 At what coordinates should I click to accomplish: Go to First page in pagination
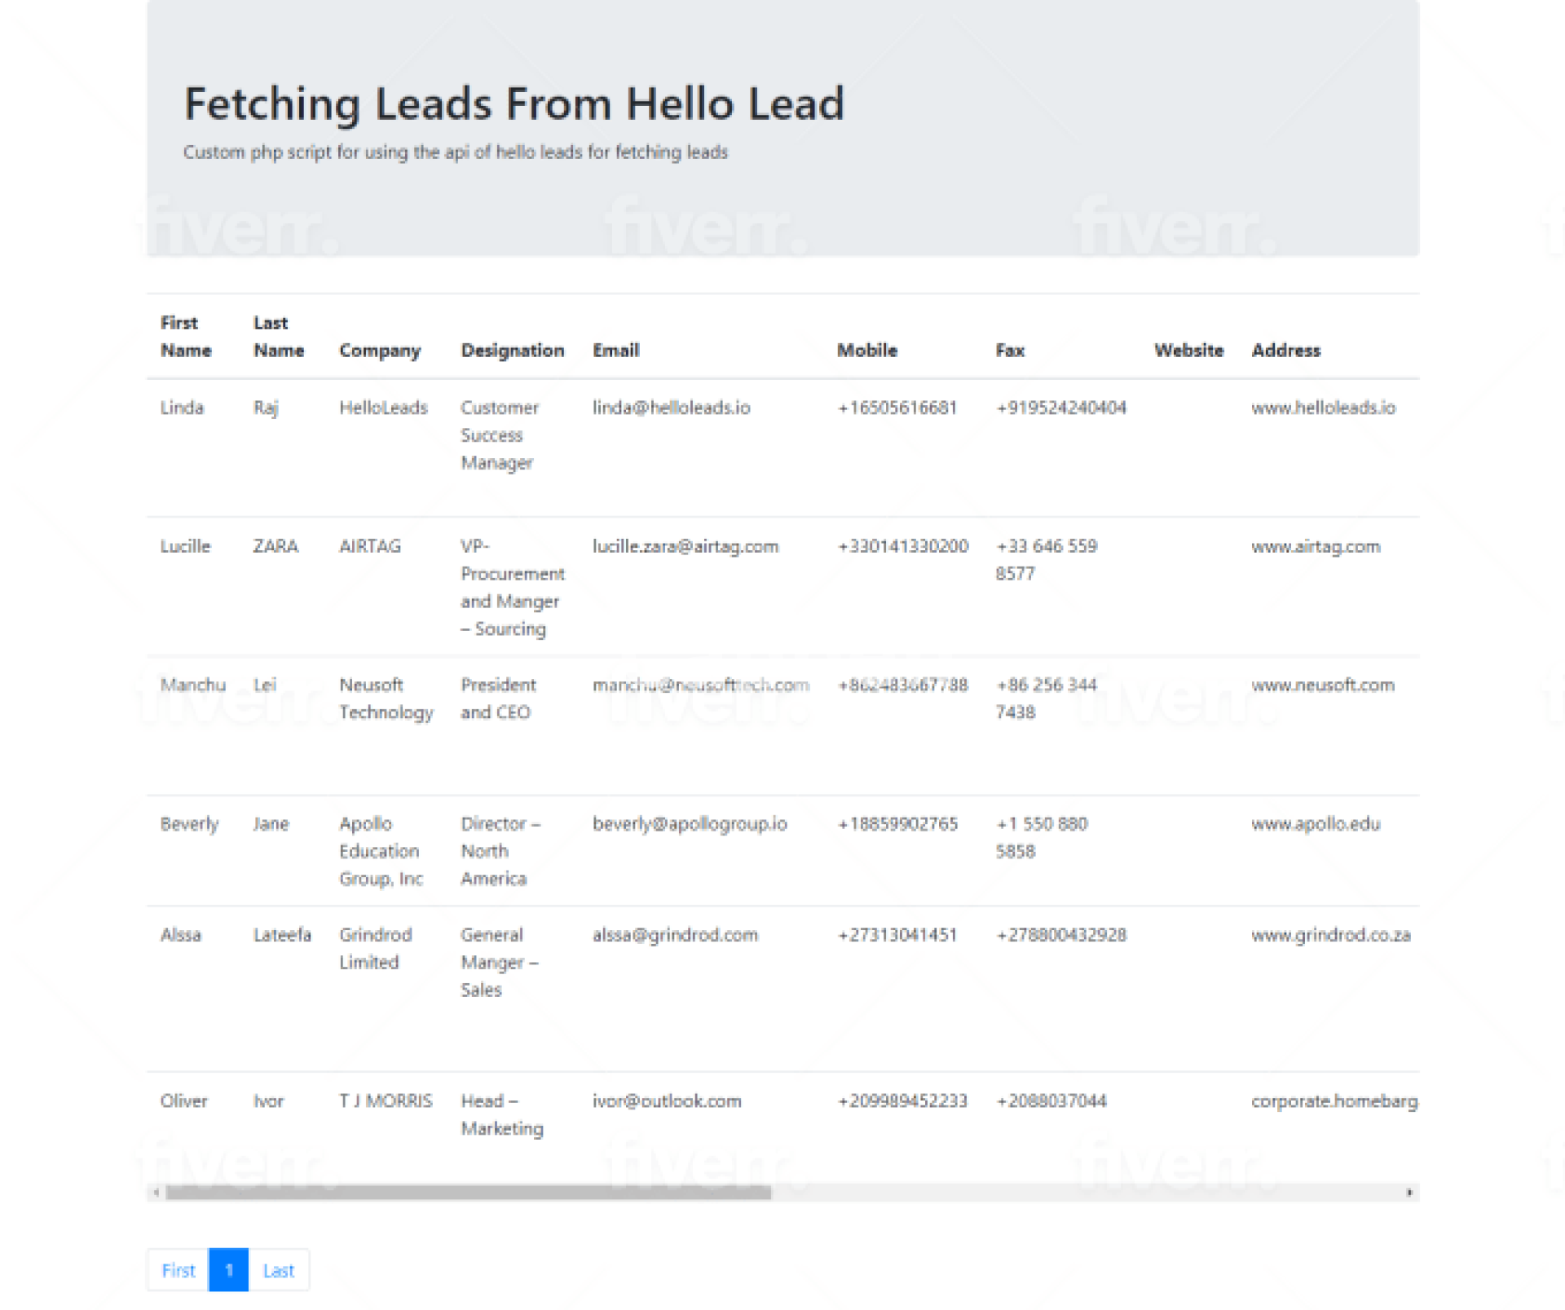pyautogui.click(x=179, y=1270)
